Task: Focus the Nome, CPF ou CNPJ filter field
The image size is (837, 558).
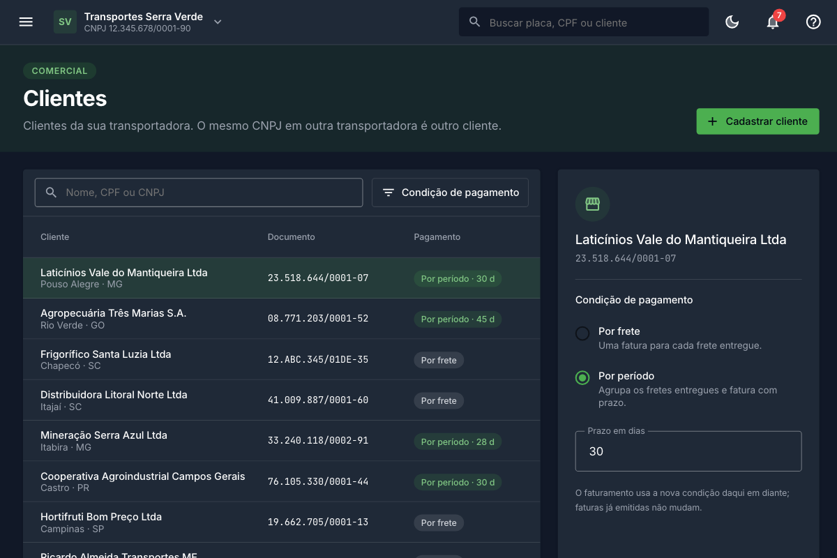Action: (x=199, y=193)
